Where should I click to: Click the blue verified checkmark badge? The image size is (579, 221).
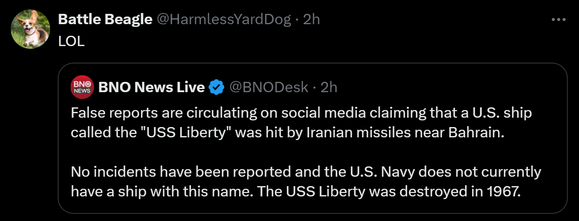point(217,87)
